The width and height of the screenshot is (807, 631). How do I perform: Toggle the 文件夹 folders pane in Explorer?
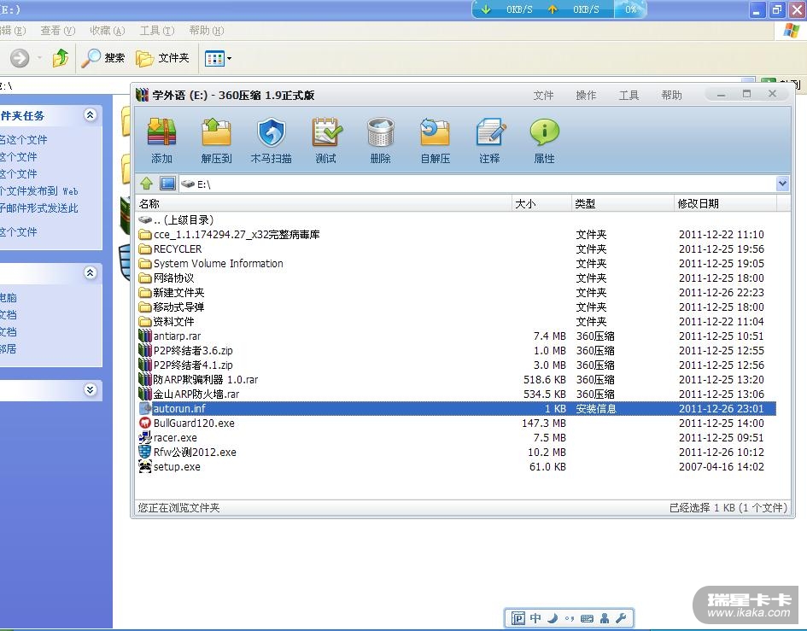[x=162, y=58]
